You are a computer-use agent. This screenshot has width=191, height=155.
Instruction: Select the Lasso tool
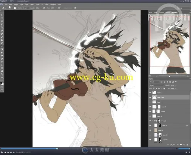click(2, 21)
